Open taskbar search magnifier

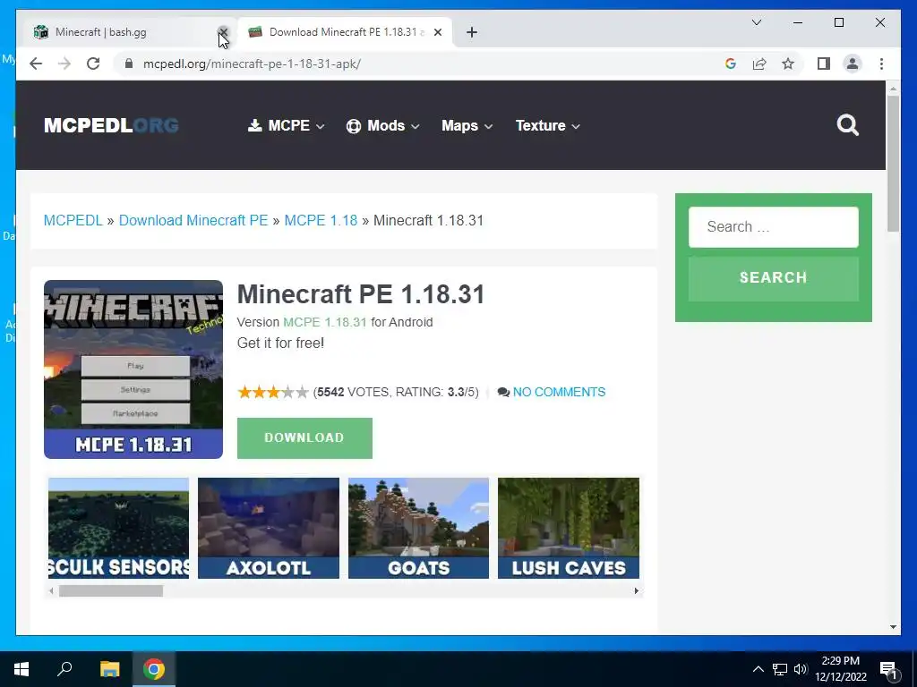[64, 669]
